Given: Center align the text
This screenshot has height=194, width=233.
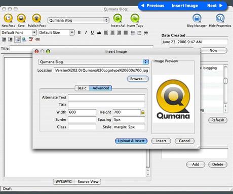Looking at the screenshot, I should pos(112,33).
